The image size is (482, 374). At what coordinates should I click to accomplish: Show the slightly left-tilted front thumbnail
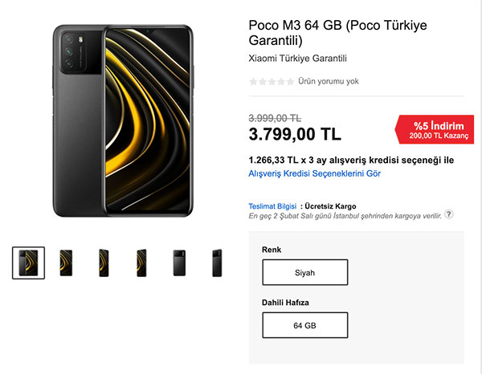[x=104, y=262]
